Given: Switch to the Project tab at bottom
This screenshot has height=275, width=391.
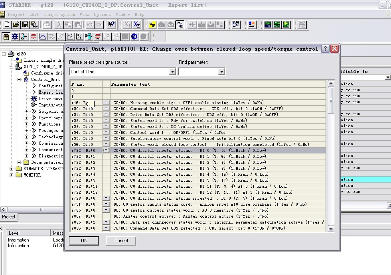Looking at the screenshot, I should 9,217.
